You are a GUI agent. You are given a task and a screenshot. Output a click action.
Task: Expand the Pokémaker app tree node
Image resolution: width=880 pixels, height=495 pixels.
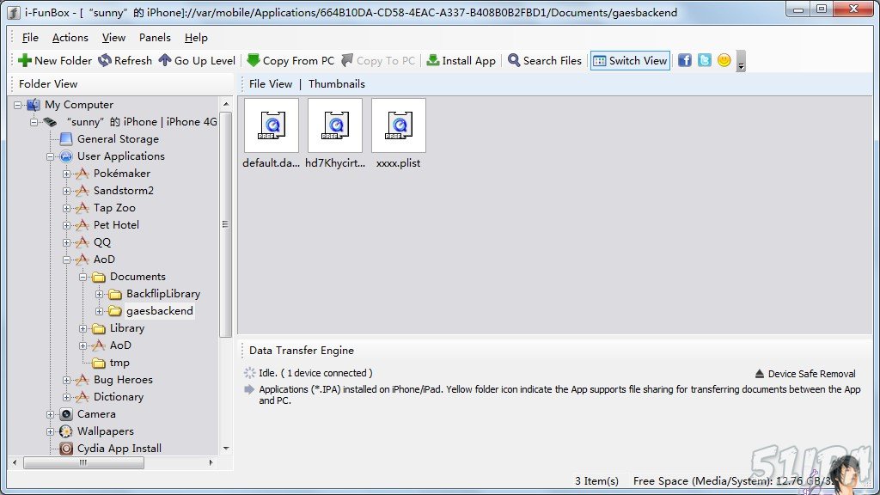point(67,174)
